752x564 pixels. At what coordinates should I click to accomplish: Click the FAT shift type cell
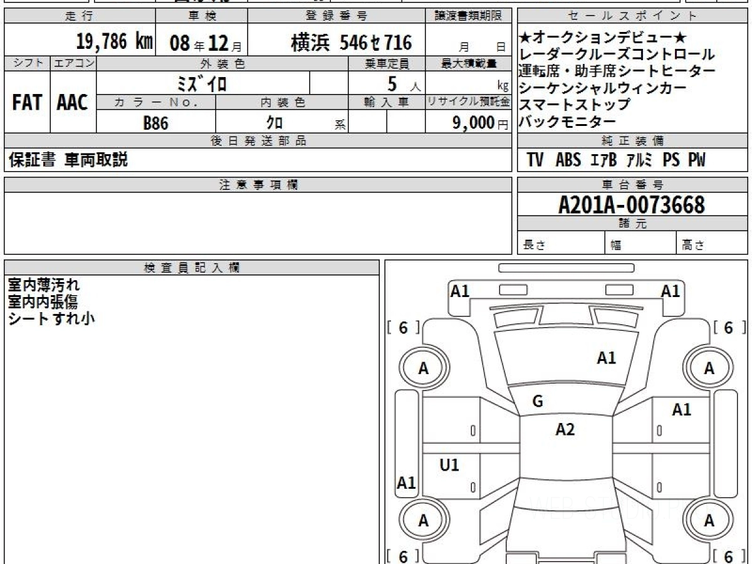27,102
